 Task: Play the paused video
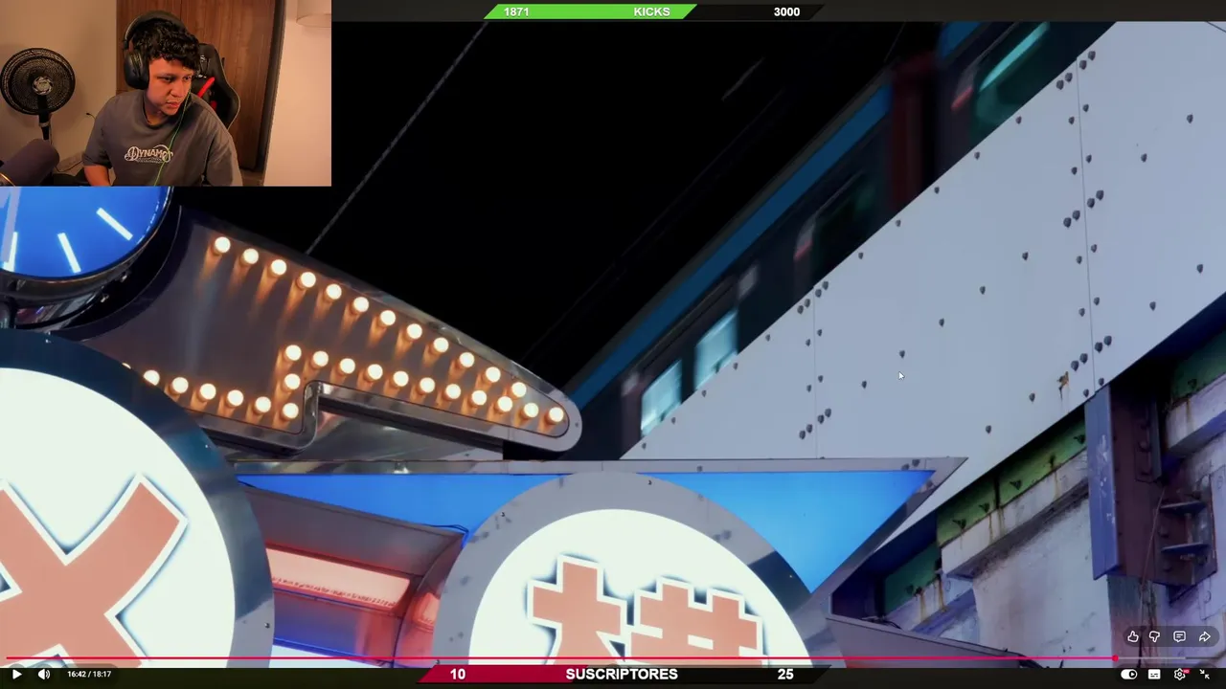tap(16, 674)
